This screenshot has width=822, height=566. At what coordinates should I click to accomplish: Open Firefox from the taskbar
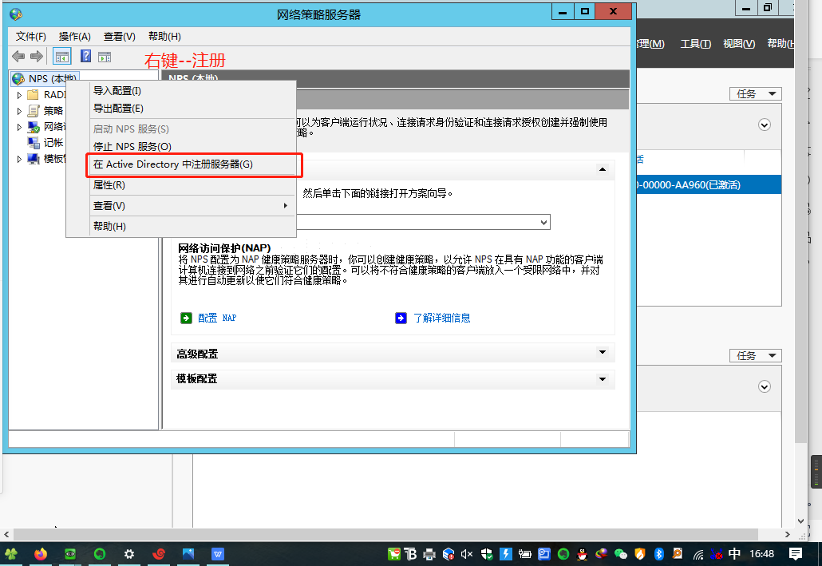(41, 554)
